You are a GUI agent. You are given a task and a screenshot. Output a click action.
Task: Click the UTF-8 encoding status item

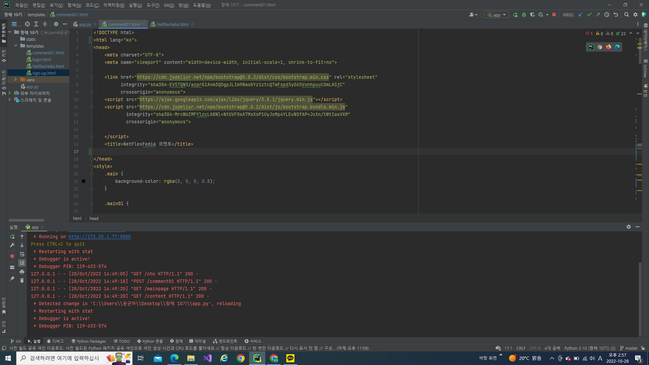coord(535,348)
